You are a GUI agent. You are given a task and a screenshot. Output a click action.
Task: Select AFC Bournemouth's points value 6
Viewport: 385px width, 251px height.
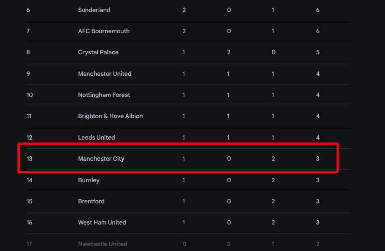point(318,31)
